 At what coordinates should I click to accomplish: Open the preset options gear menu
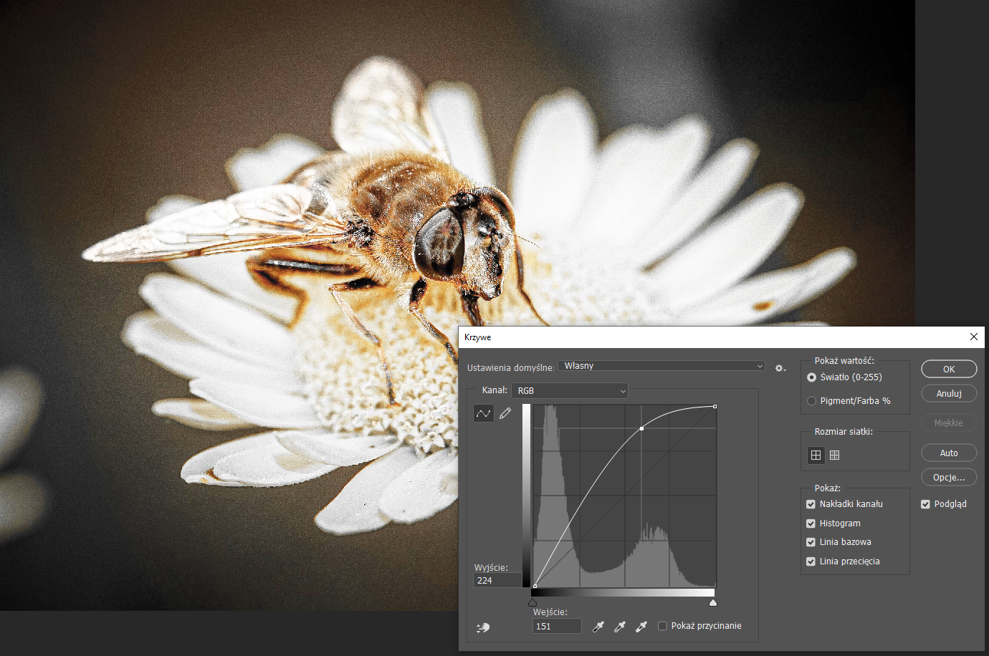(780, 368)
